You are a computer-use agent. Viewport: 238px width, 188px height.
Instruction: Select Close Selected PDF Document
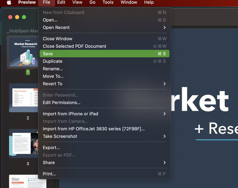pyautogui.click(x=104, y=46)
